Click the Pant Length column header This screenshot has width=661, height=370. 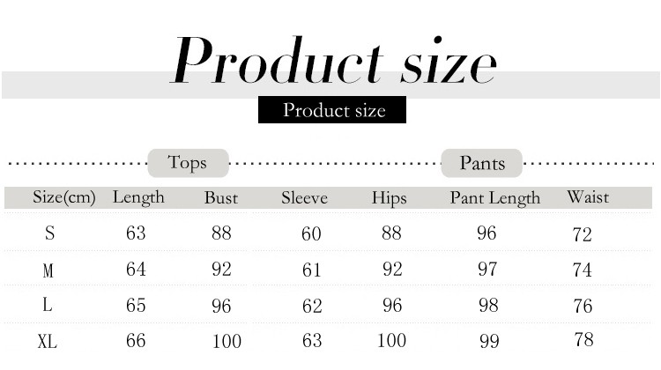tap(495, 197)
